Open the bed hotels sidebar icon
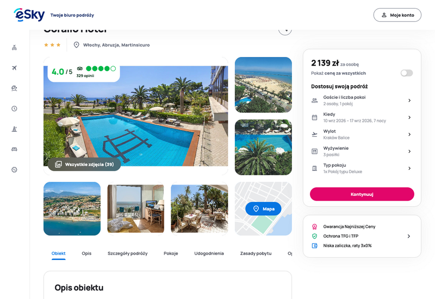 pyautogui.click(x=15, y=149)
